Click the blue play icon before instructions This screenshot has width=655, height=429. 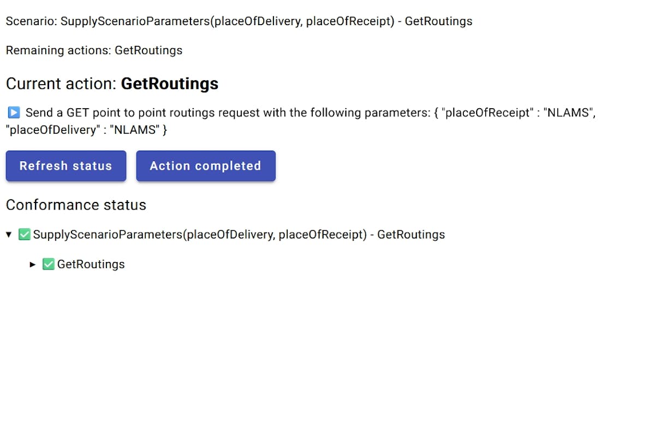[x=14, y=113]
